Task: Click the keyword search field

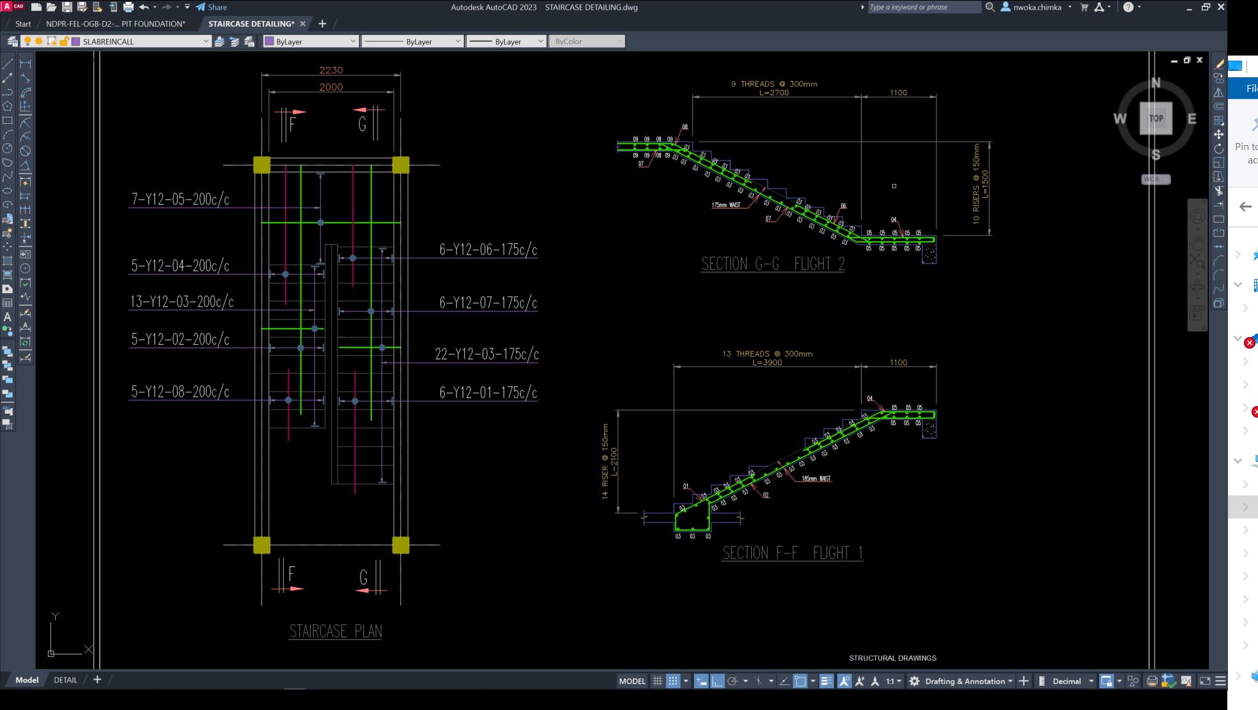Action: (x=922, y=7)
